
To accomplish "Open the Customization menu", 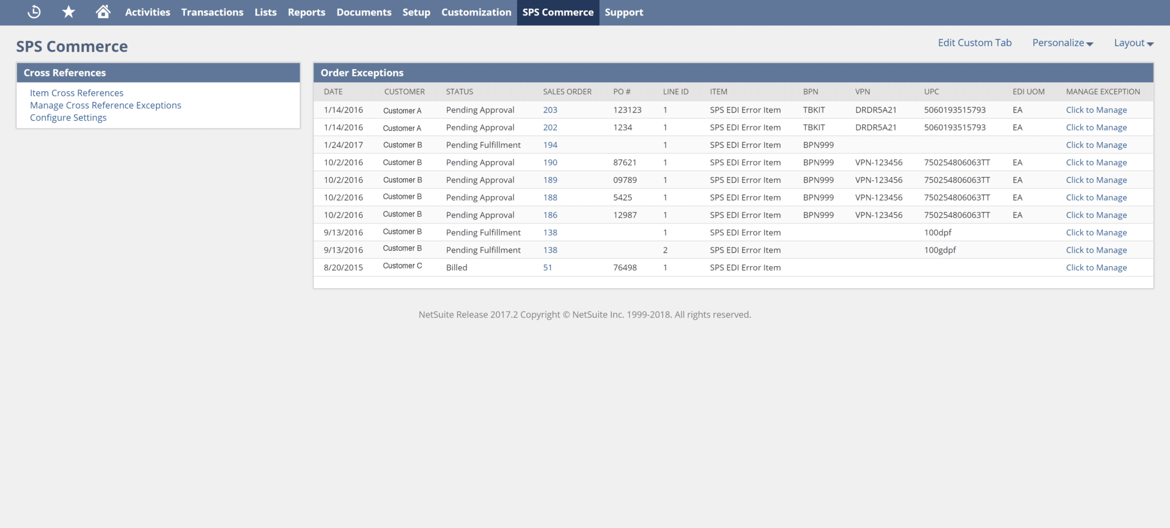I will [x=476, y=12].
